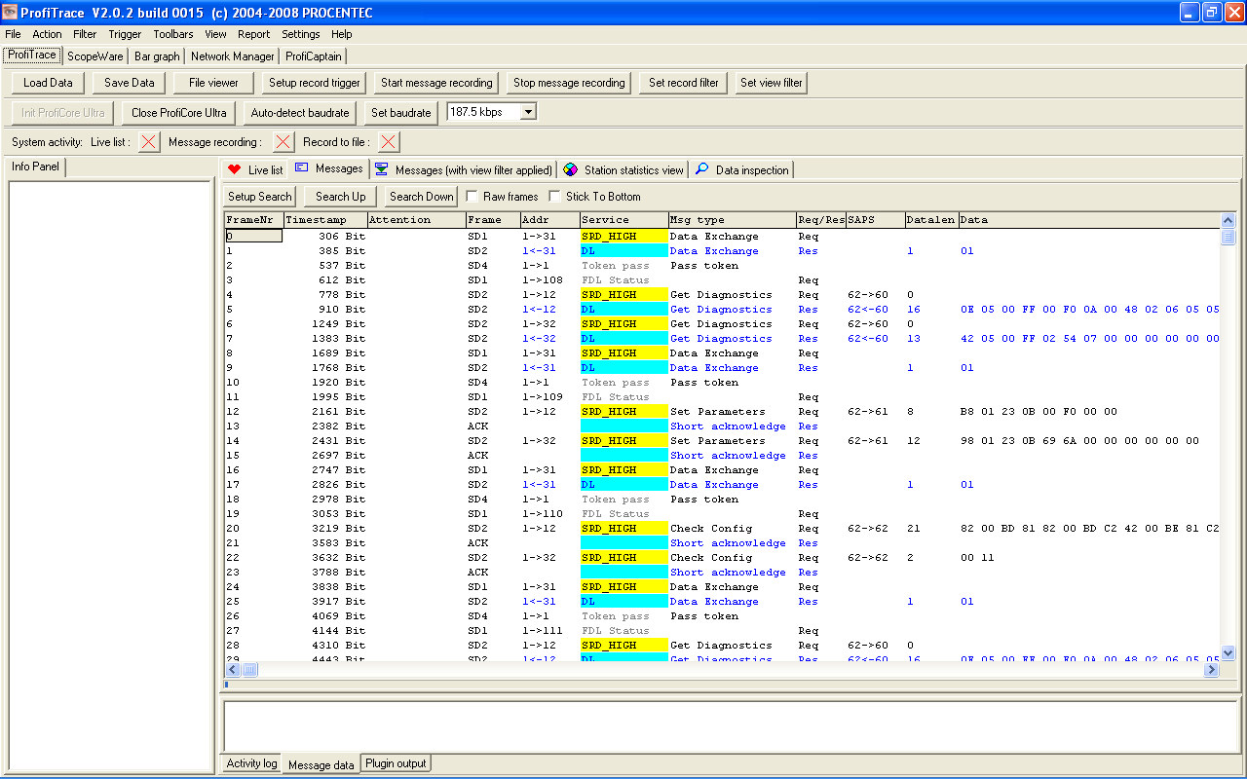Click vertical scrollbar down arrow in message list

1228,653
